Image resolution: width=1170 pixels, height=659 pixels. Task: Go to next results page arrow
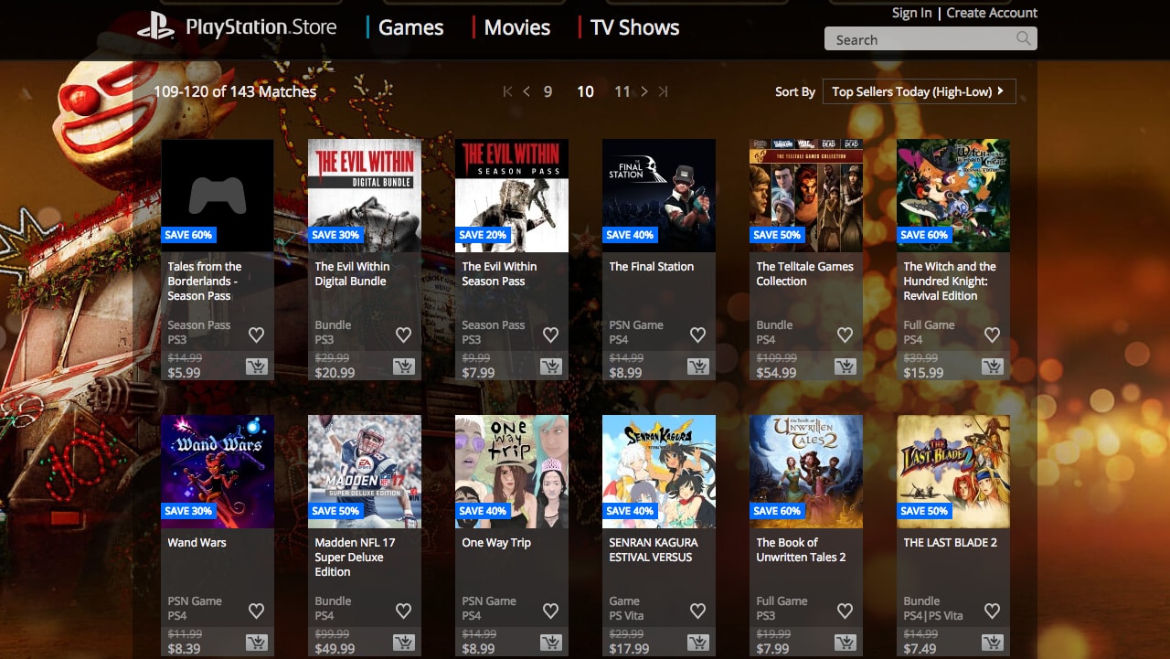pos(644,91)
